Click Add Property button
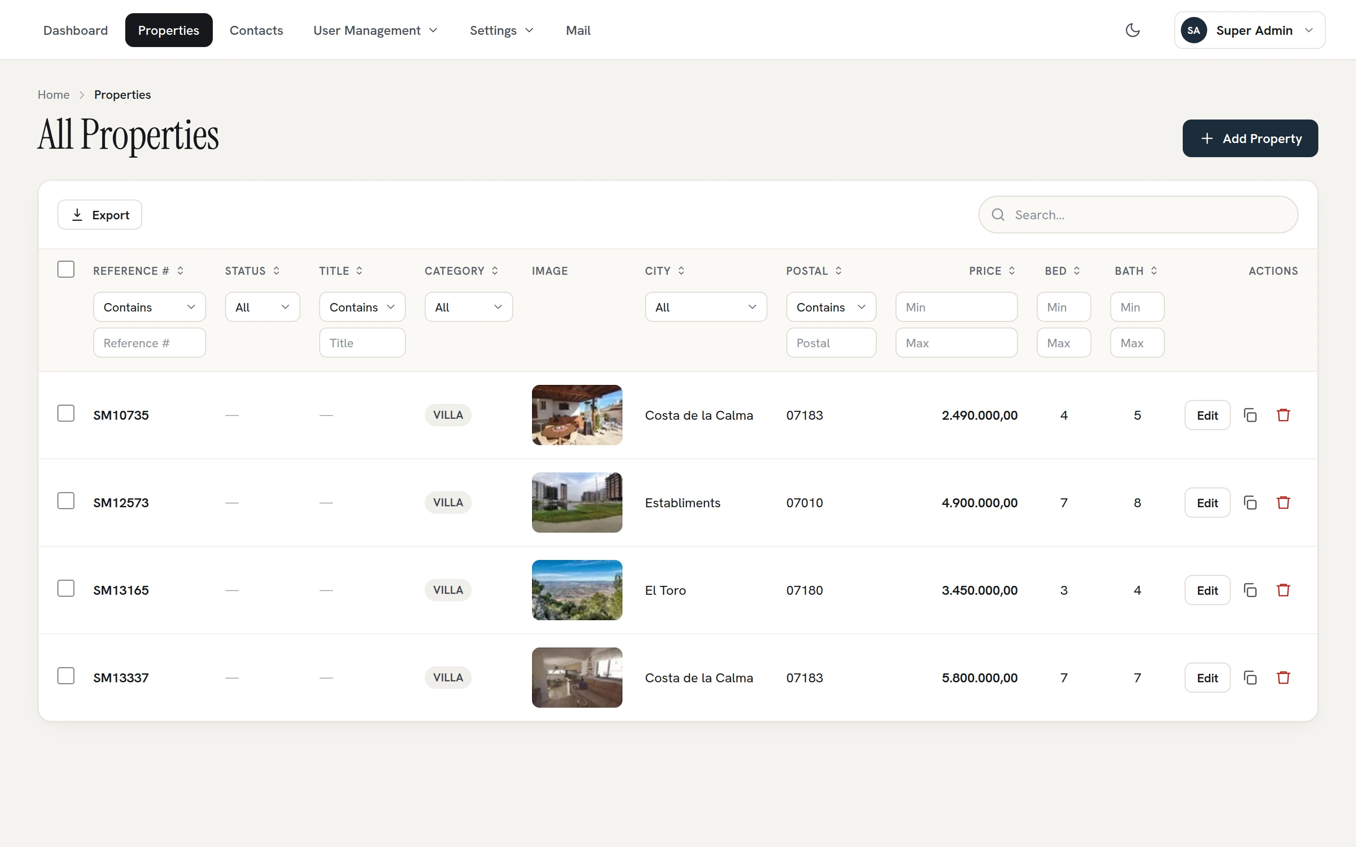 [1250, 138]
